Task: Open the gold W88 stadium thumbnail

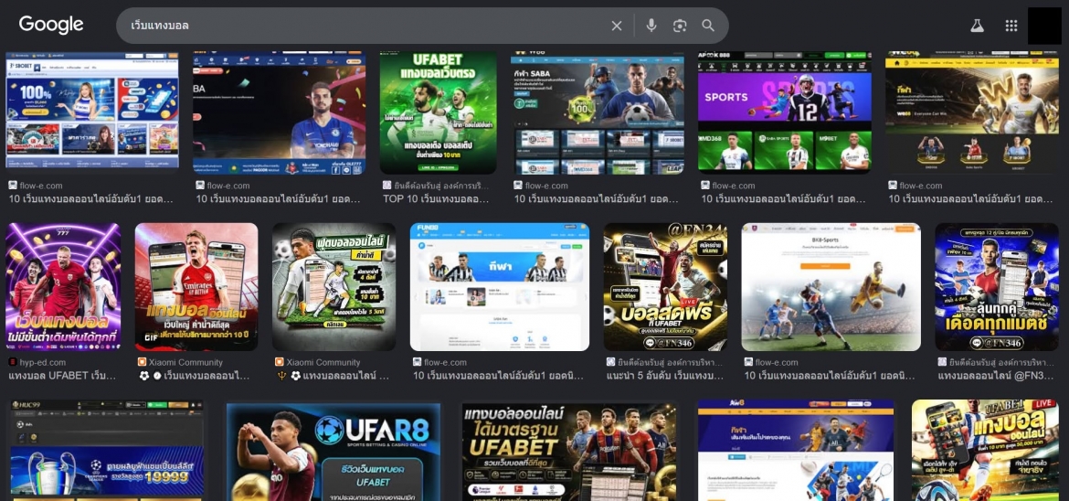Action: 972,112
